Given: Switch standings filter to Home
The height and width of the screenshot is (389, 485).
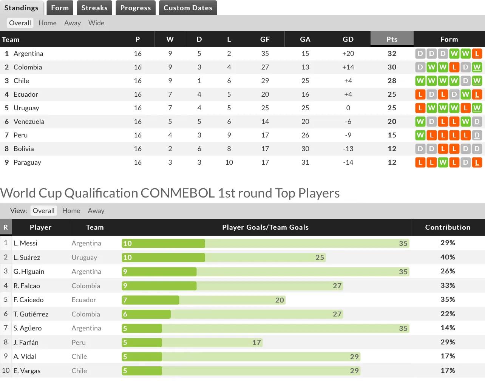Looking at the screenshot, I should click(48, 23).
